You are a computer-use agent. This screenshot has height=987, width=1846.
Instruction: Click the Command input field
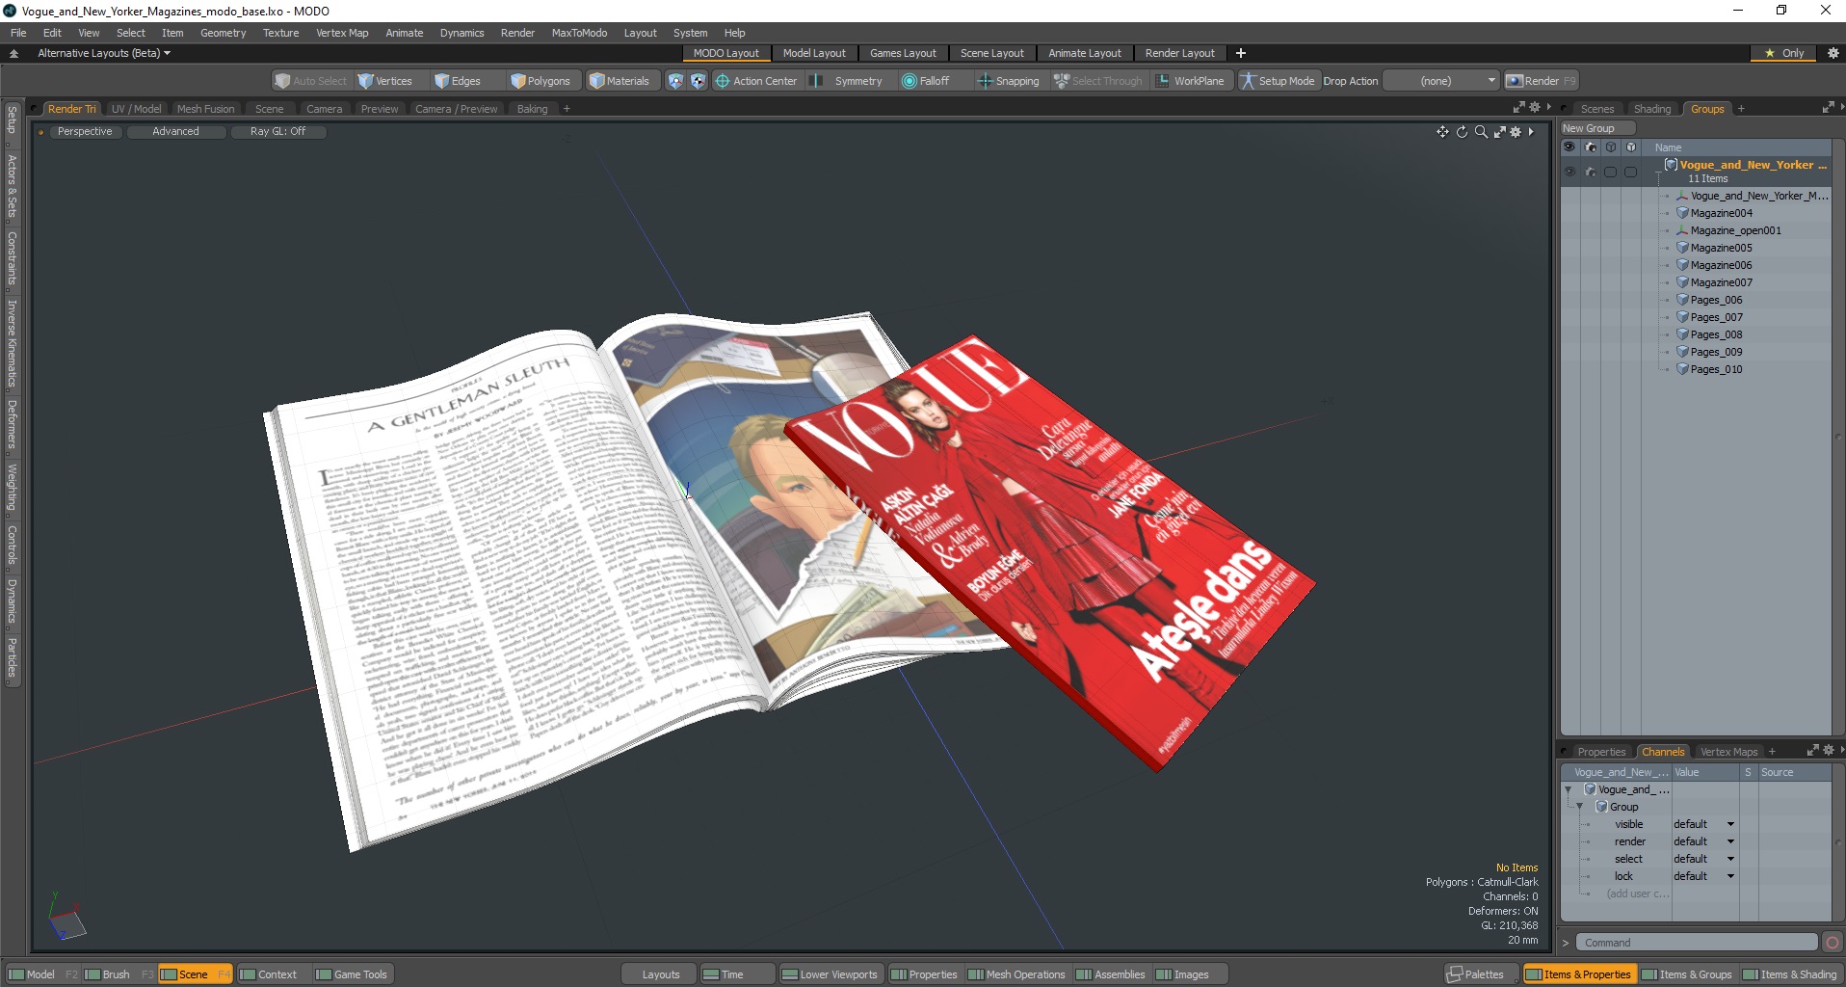pos(1697,943)
